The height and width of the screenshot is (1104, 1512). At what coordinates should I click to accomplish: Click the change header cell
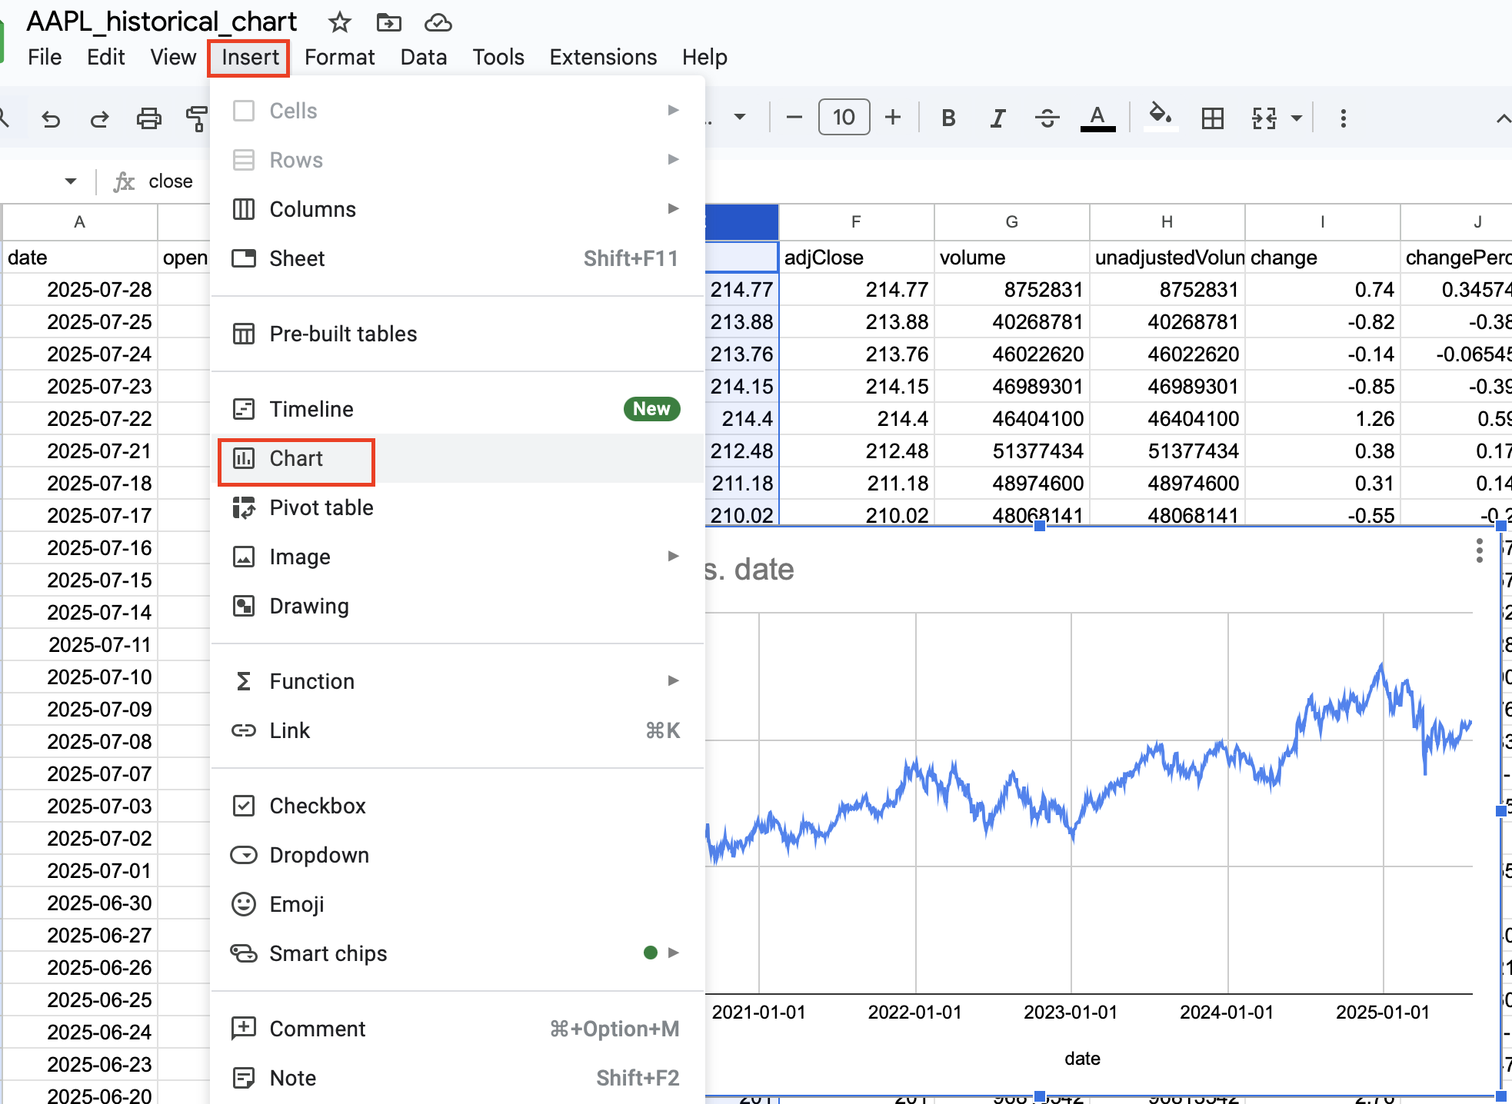coord(1322,258)
